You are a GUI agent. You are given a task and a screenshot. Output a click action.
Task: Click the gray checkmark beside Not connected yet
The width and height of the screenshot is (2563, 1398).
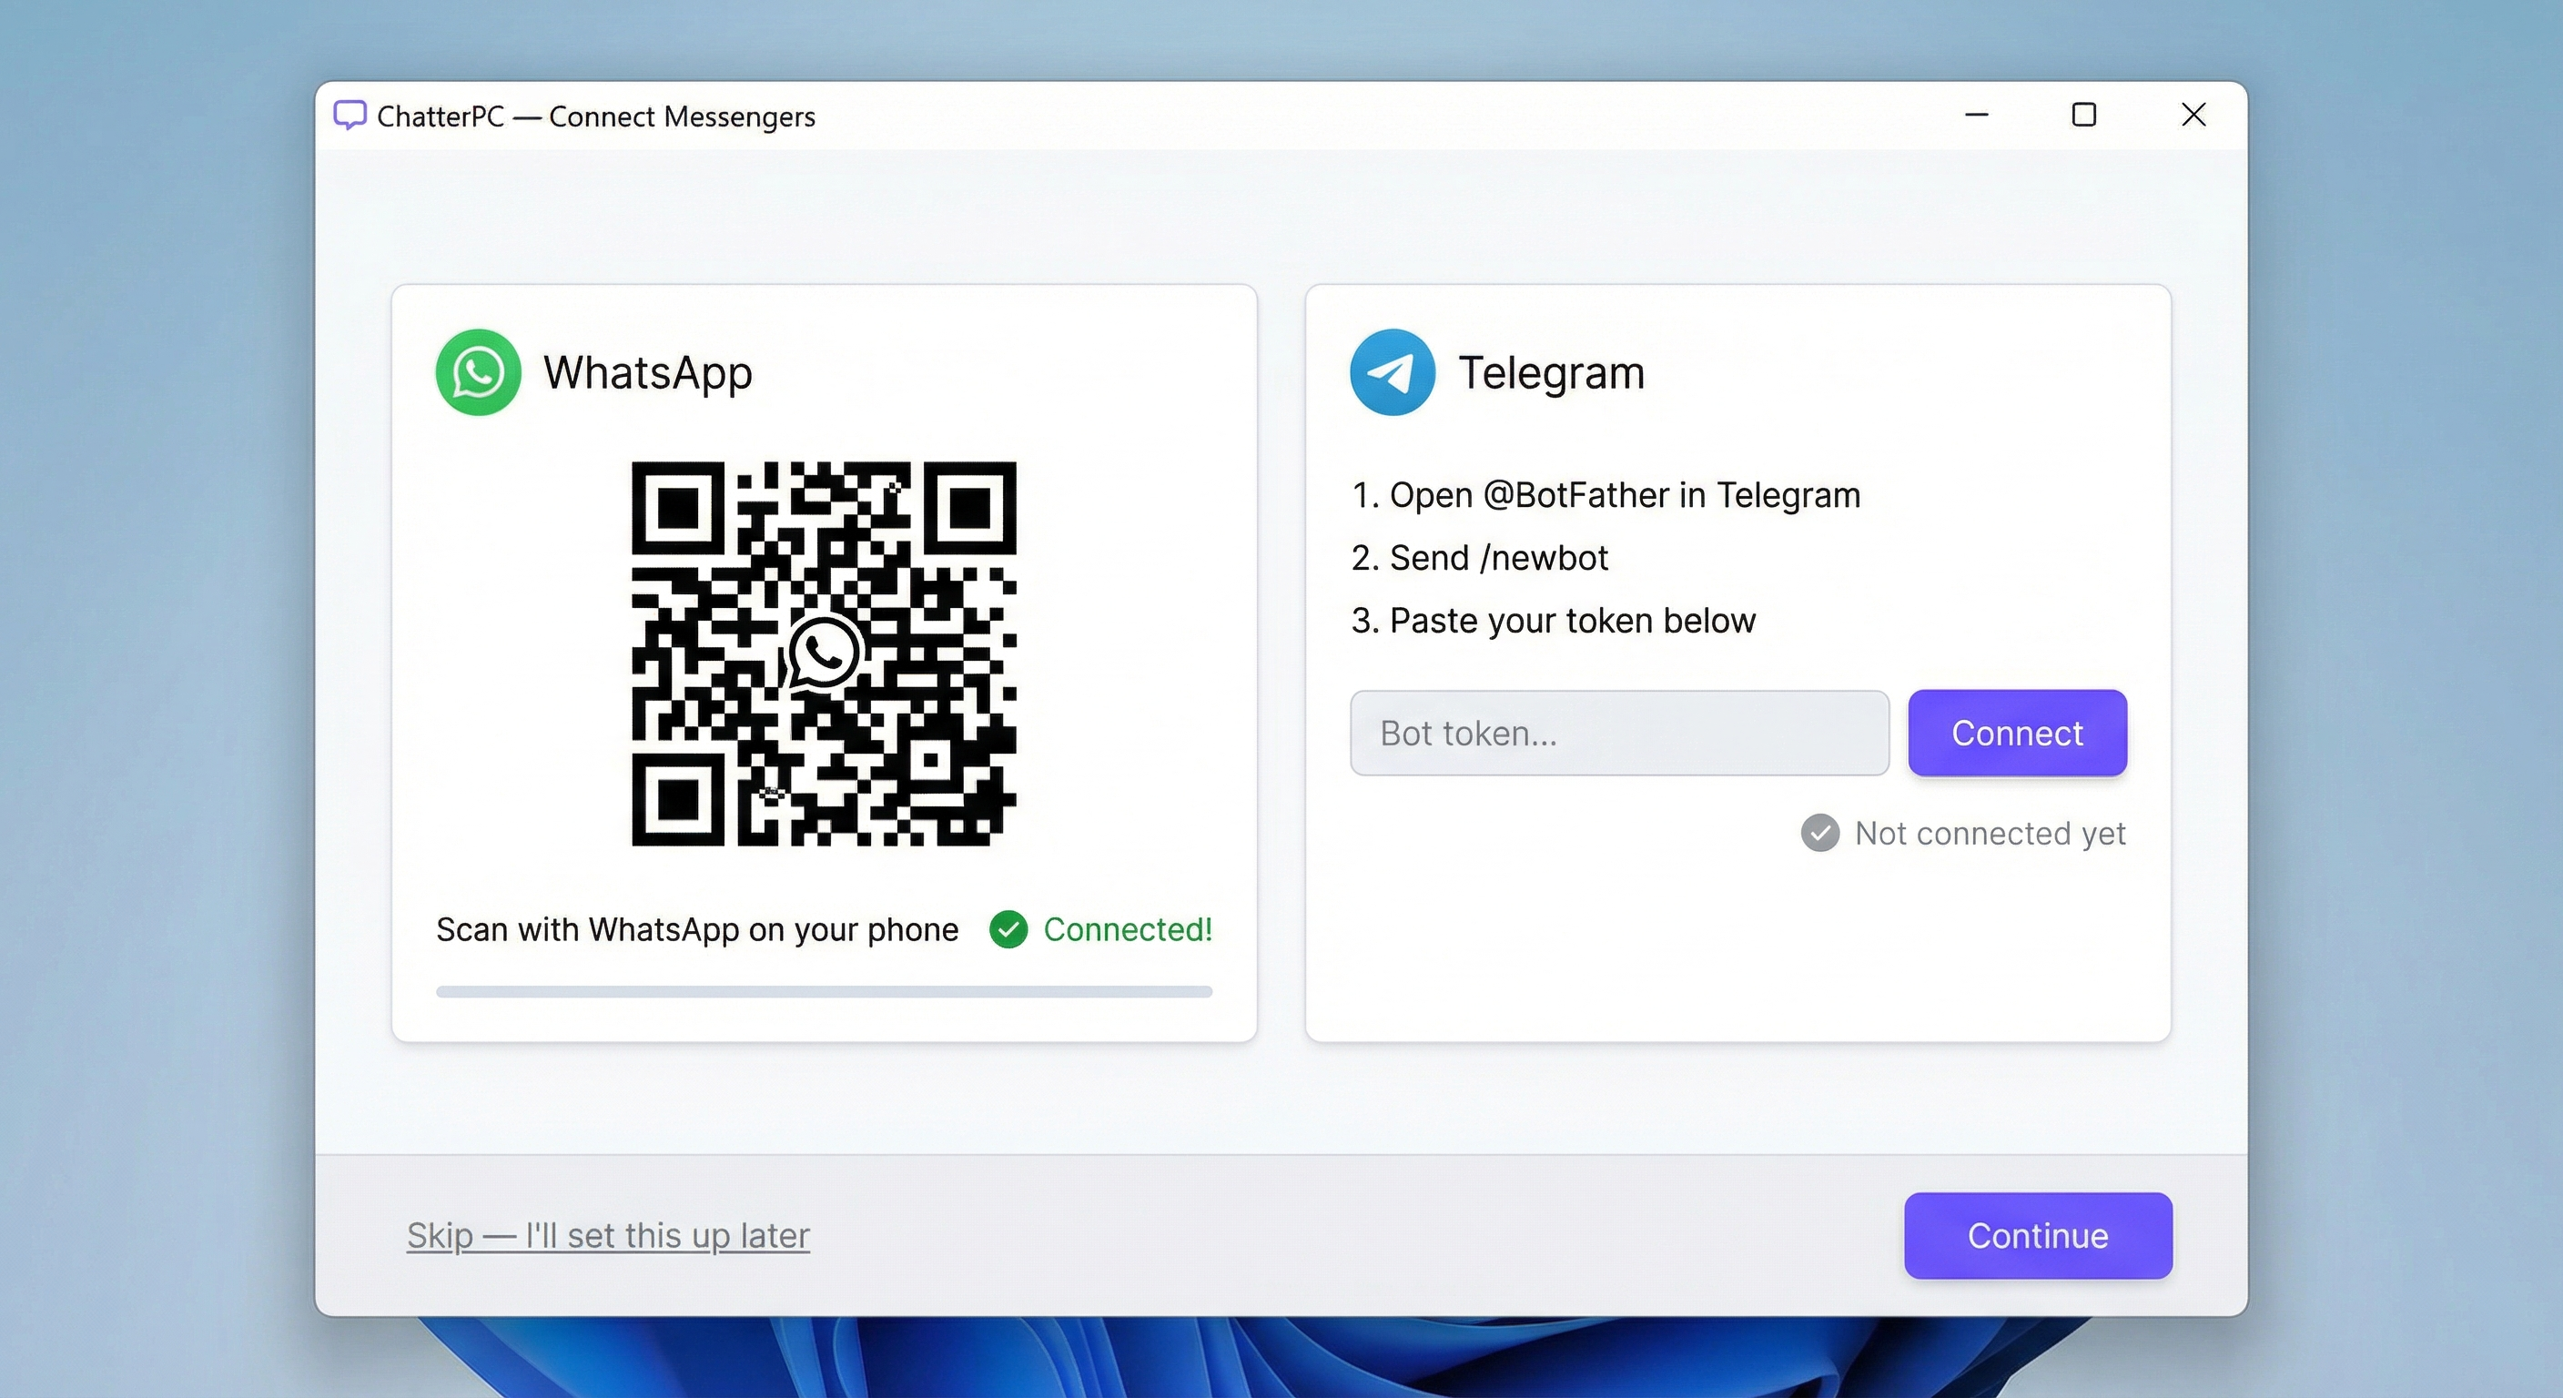click(x=1820, y=834)
